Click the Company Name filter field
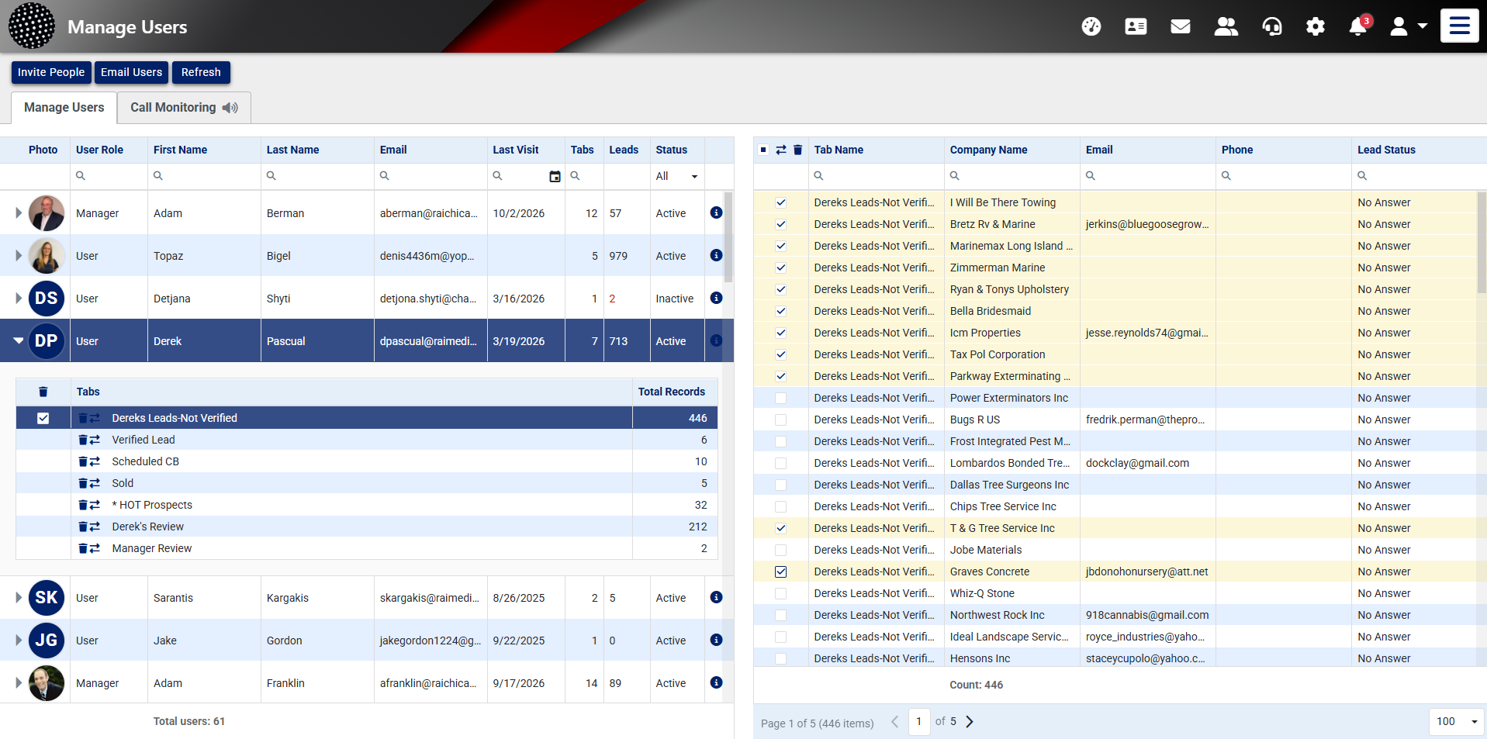 pos(1012,176)
